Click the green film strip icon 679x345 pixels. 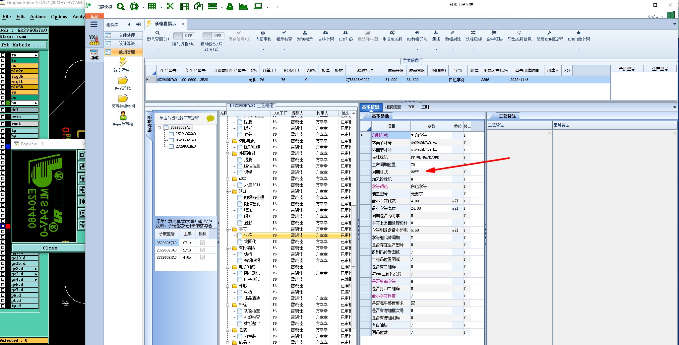coord(184,6)
